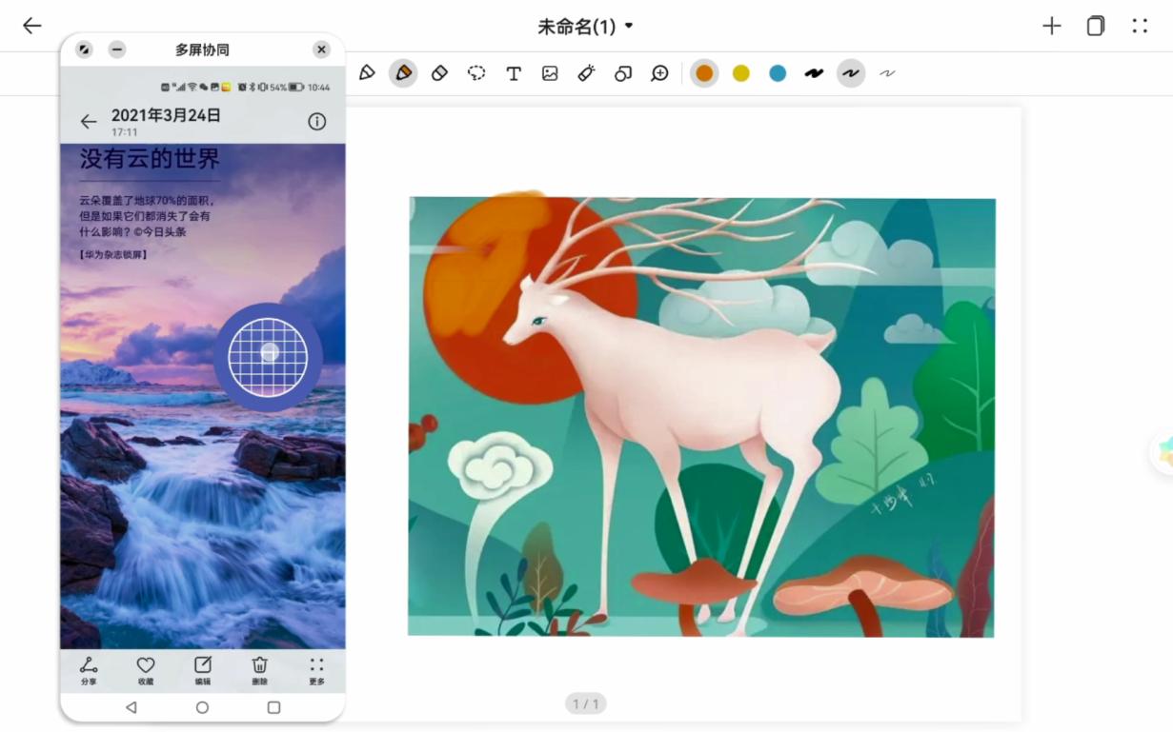Open the Zoom magnifier tool
The width and height of the screenshot is (1173, 732).
[x=659, y=73]
